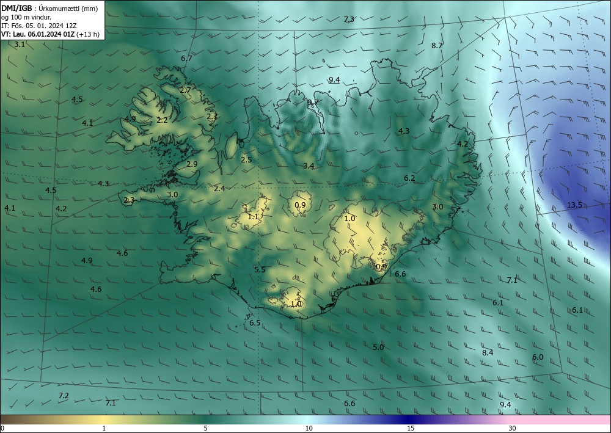This screenshot has height=433, width=611.
Task: Click the 2.9 value on the map
Action: tap(192, 164)
